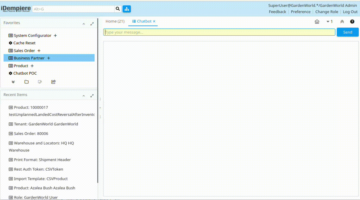Collapse header with double up chevron
This screenshot has width=360, height=200.
click(342, 22)
